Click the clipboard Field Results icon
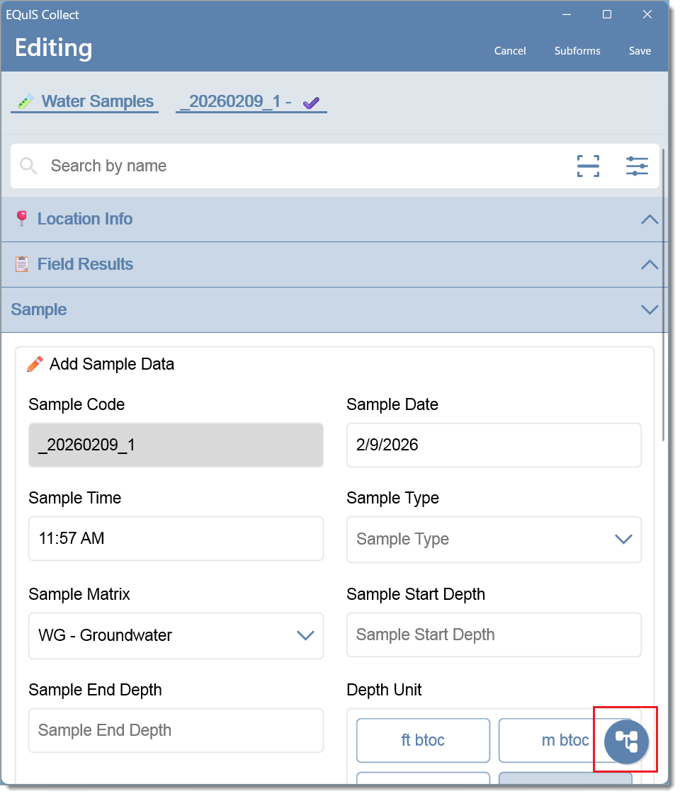The width and height of the screenshot is (680, 796). click(22, 264)
